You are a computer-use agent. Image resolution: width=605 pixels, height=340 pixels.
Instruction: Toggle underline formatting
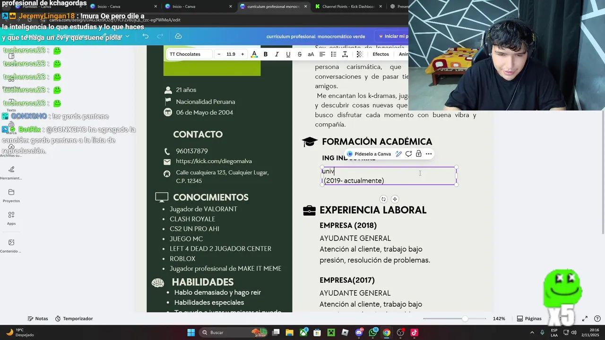pos(288,54)
